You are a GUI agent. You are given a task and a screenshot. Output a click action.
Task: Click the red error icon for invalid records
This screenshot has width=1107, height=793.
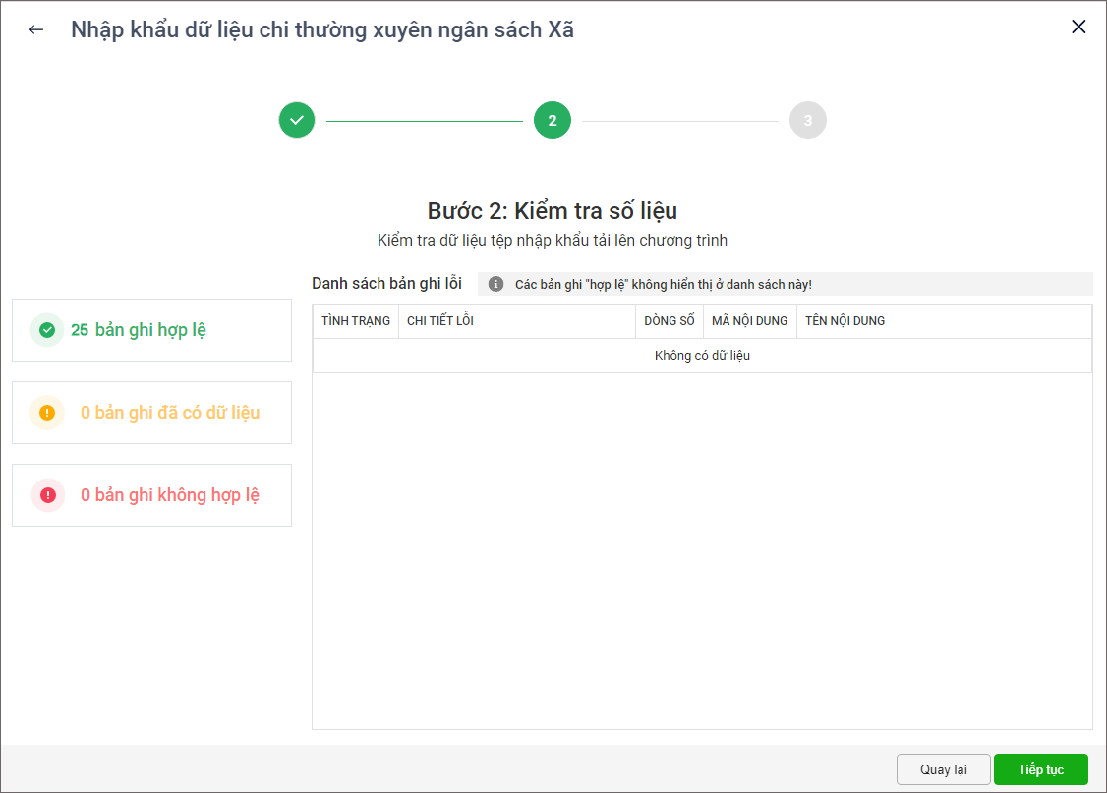pyautogui.click(x=47, y=495)
